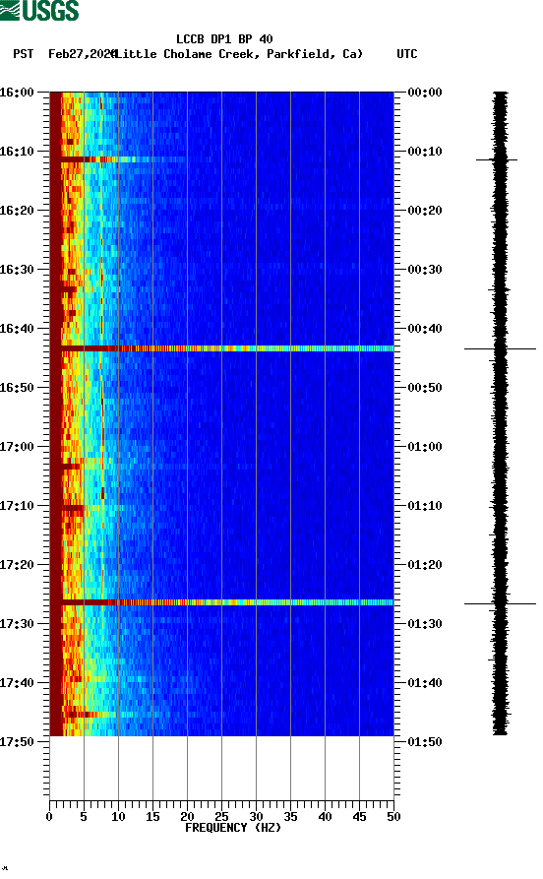Click the '15' frequency axis tick label
The image size is (543, 879).
(152, 817)
